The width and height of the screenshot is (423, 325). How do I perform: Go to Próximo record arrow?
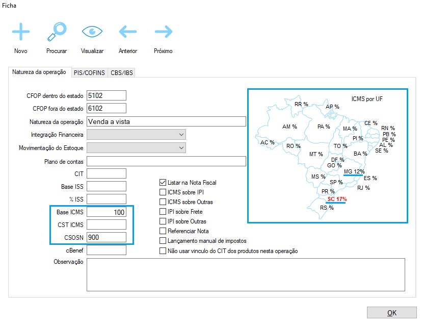pyautogui.click(x=164, y=32)
